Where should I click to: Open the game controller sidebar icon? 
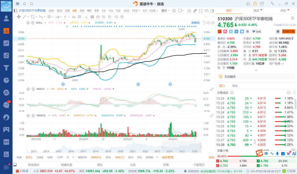6,130
